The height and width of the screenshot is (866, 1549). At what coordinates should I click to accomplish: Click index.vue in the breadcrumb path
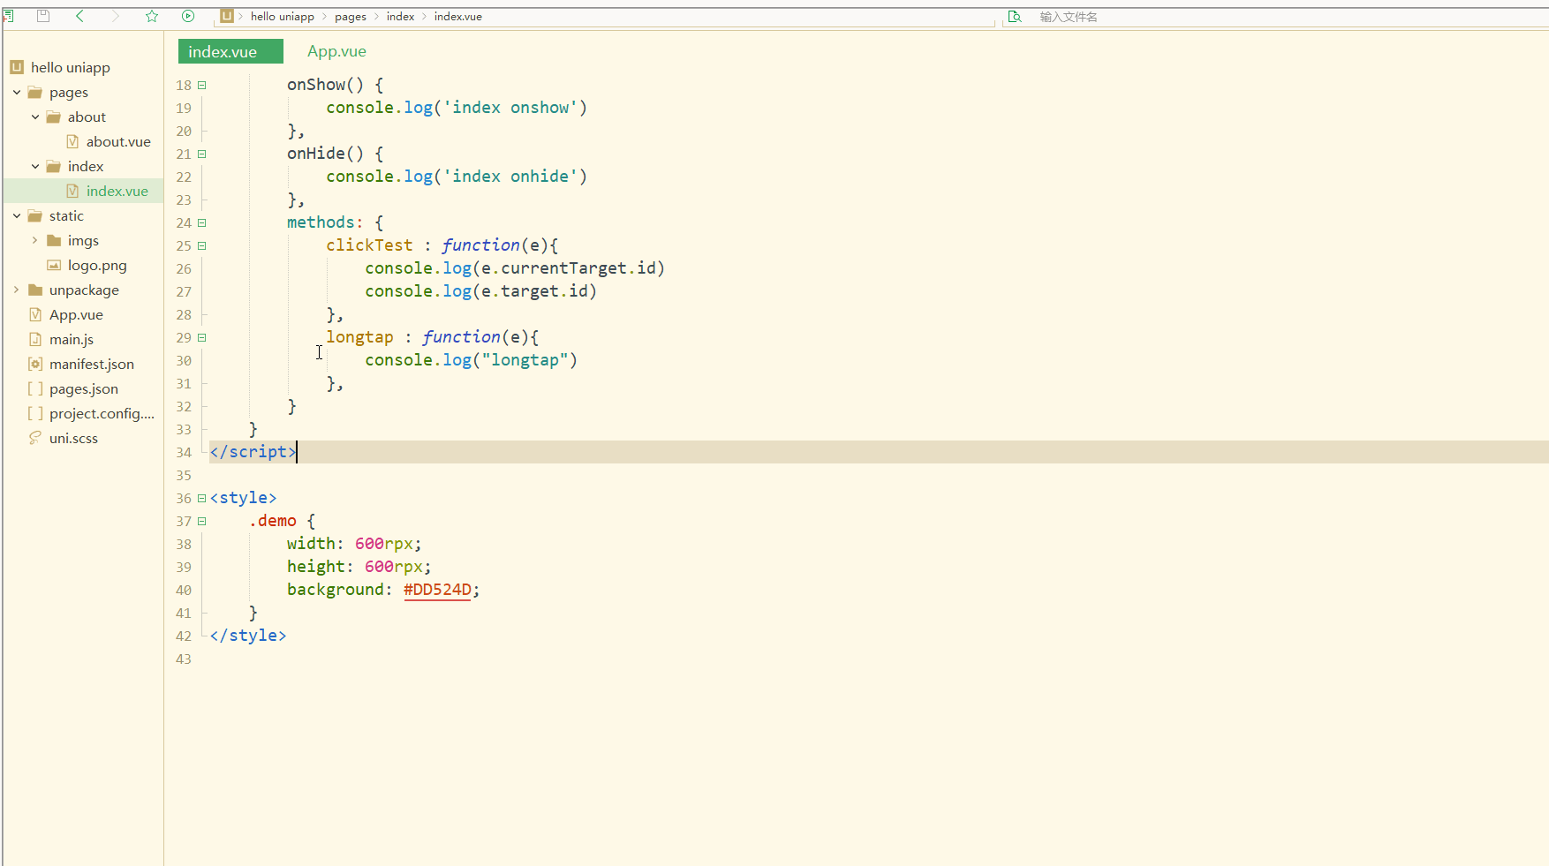(458, 16)
